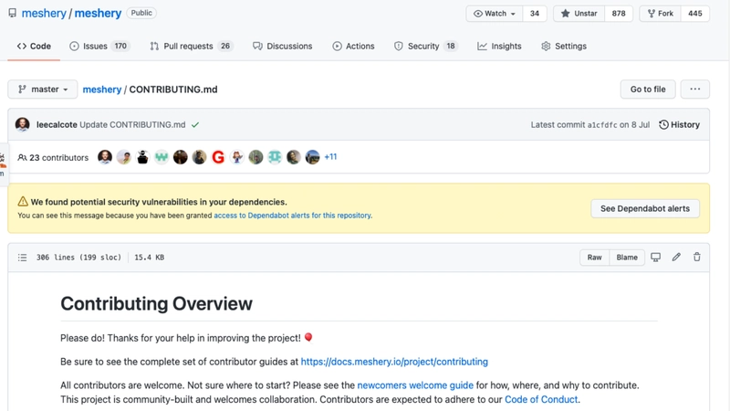The width and height of the screenshot is (730, 411).
Task: Click Pull requests count badge 26
Action: 225,47
